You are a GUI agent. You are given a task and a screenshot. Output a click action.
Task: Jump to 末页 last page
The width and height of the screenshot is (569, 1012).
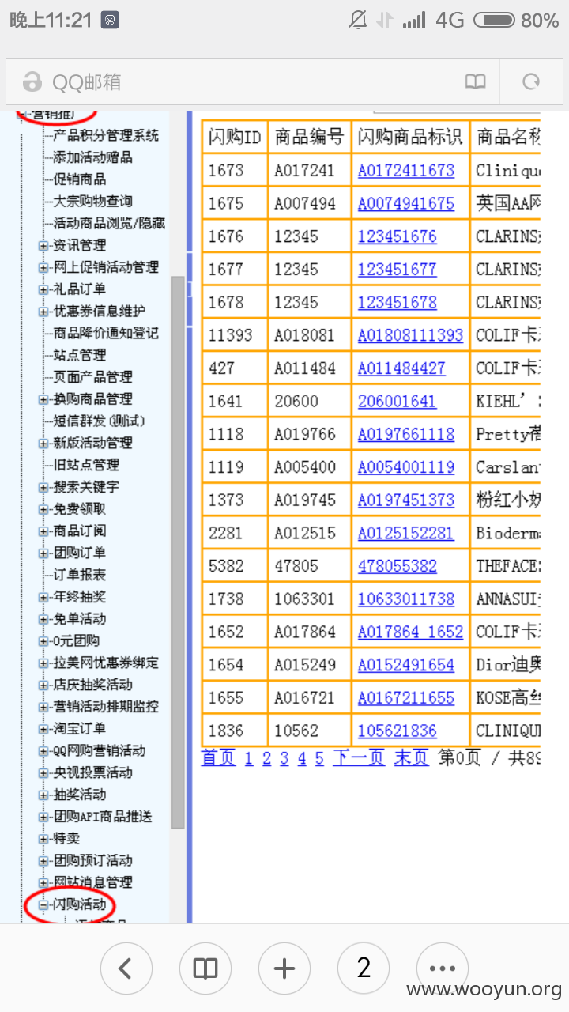pyautogui.click(x=412, y=758)
